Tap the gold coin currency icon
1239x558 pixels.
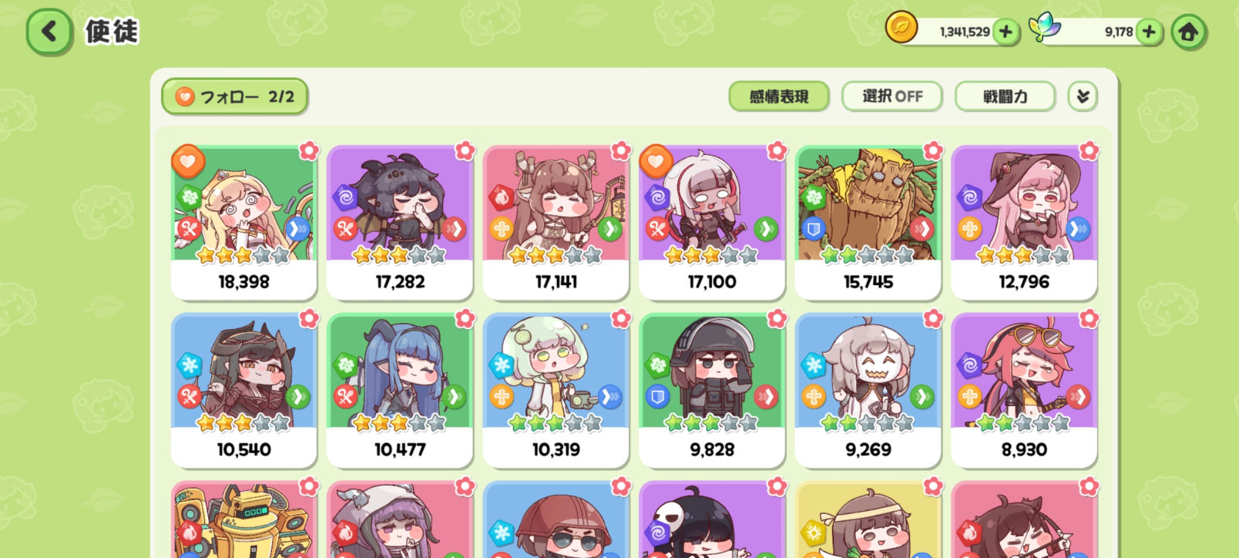click(x=901, y=29)
